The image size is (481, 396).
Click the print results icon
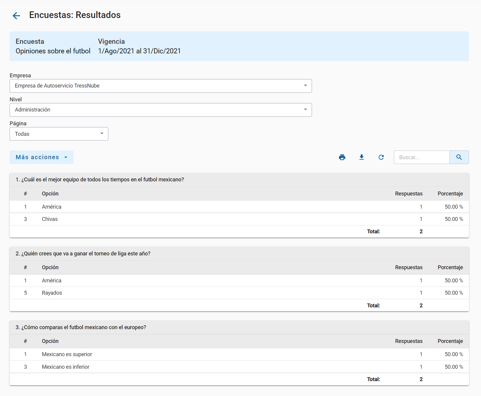342,157
